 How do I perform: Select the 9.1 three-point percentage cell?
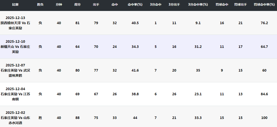click(198, 23)
